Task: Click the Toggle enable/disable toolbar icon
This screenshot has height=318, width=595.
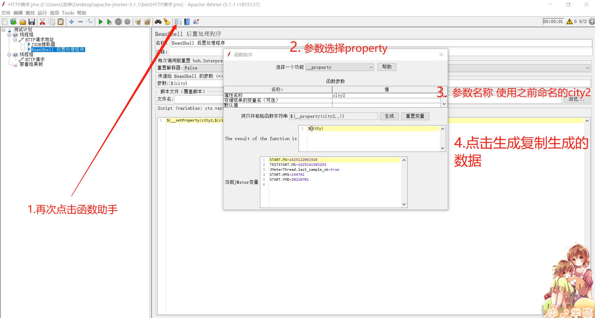Action: (x=89, y=22)
